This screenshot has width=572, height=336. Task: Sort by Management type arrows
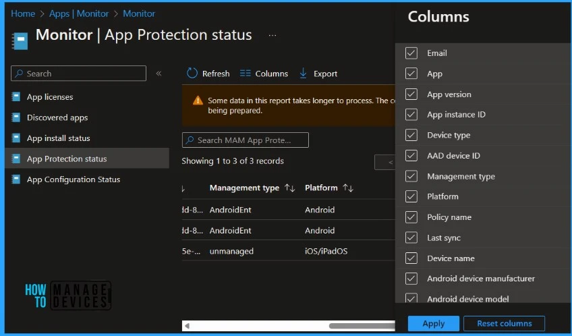[x=289, y=188]
